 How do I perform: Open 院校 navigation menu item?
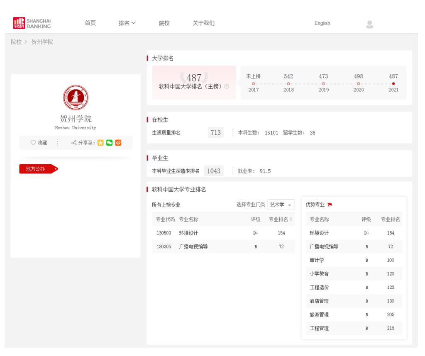tap(164, 23)
